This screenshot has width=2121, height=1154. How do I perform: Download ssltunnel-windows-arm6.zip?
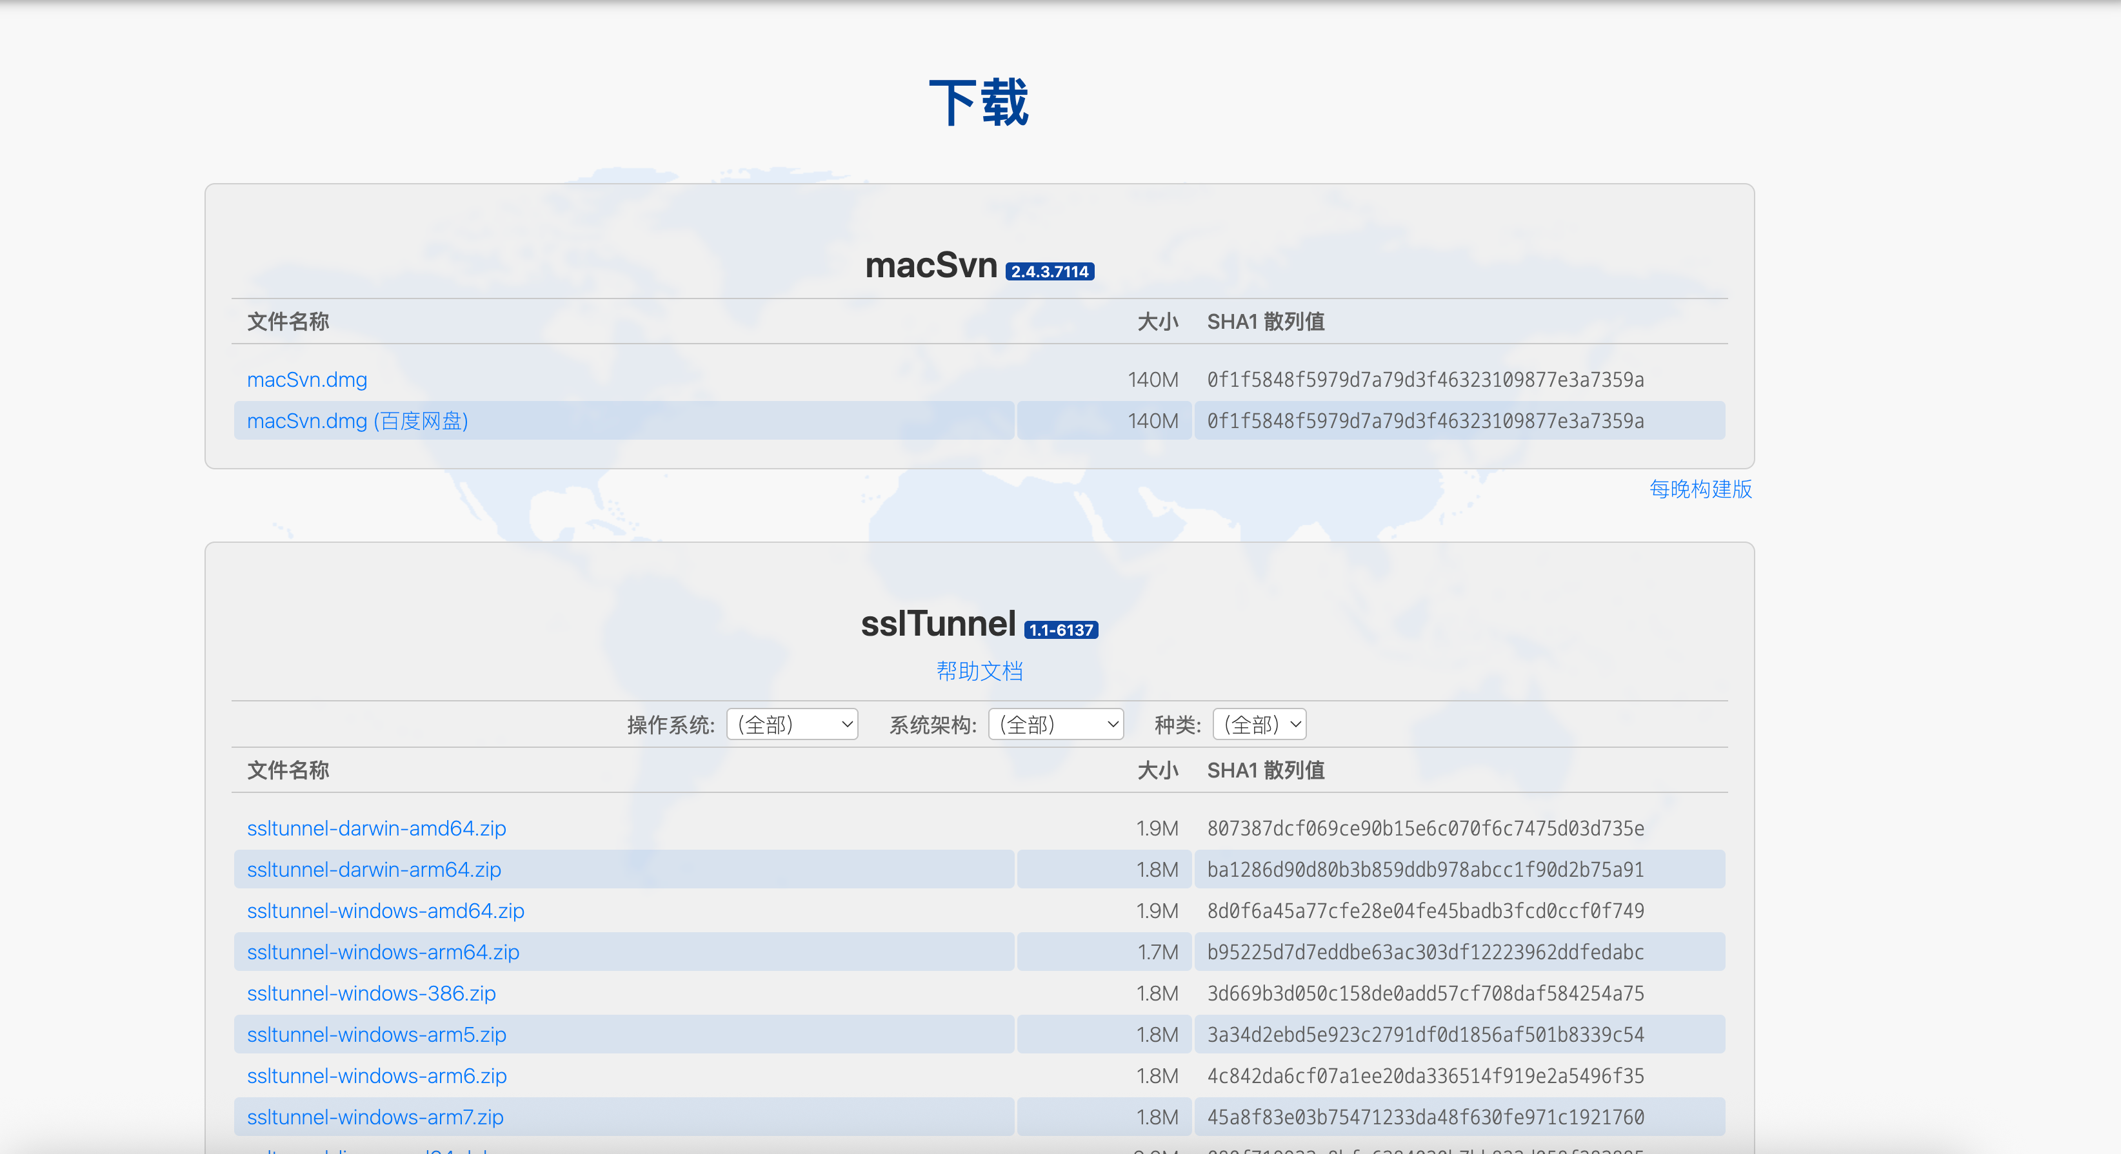376,1075
